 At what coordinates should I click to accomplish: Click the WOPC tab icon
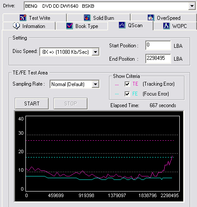[166, 26]
